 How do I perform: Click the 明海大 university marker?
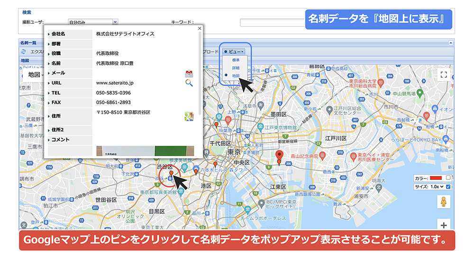pyautogui.click(x=379, y=188)
